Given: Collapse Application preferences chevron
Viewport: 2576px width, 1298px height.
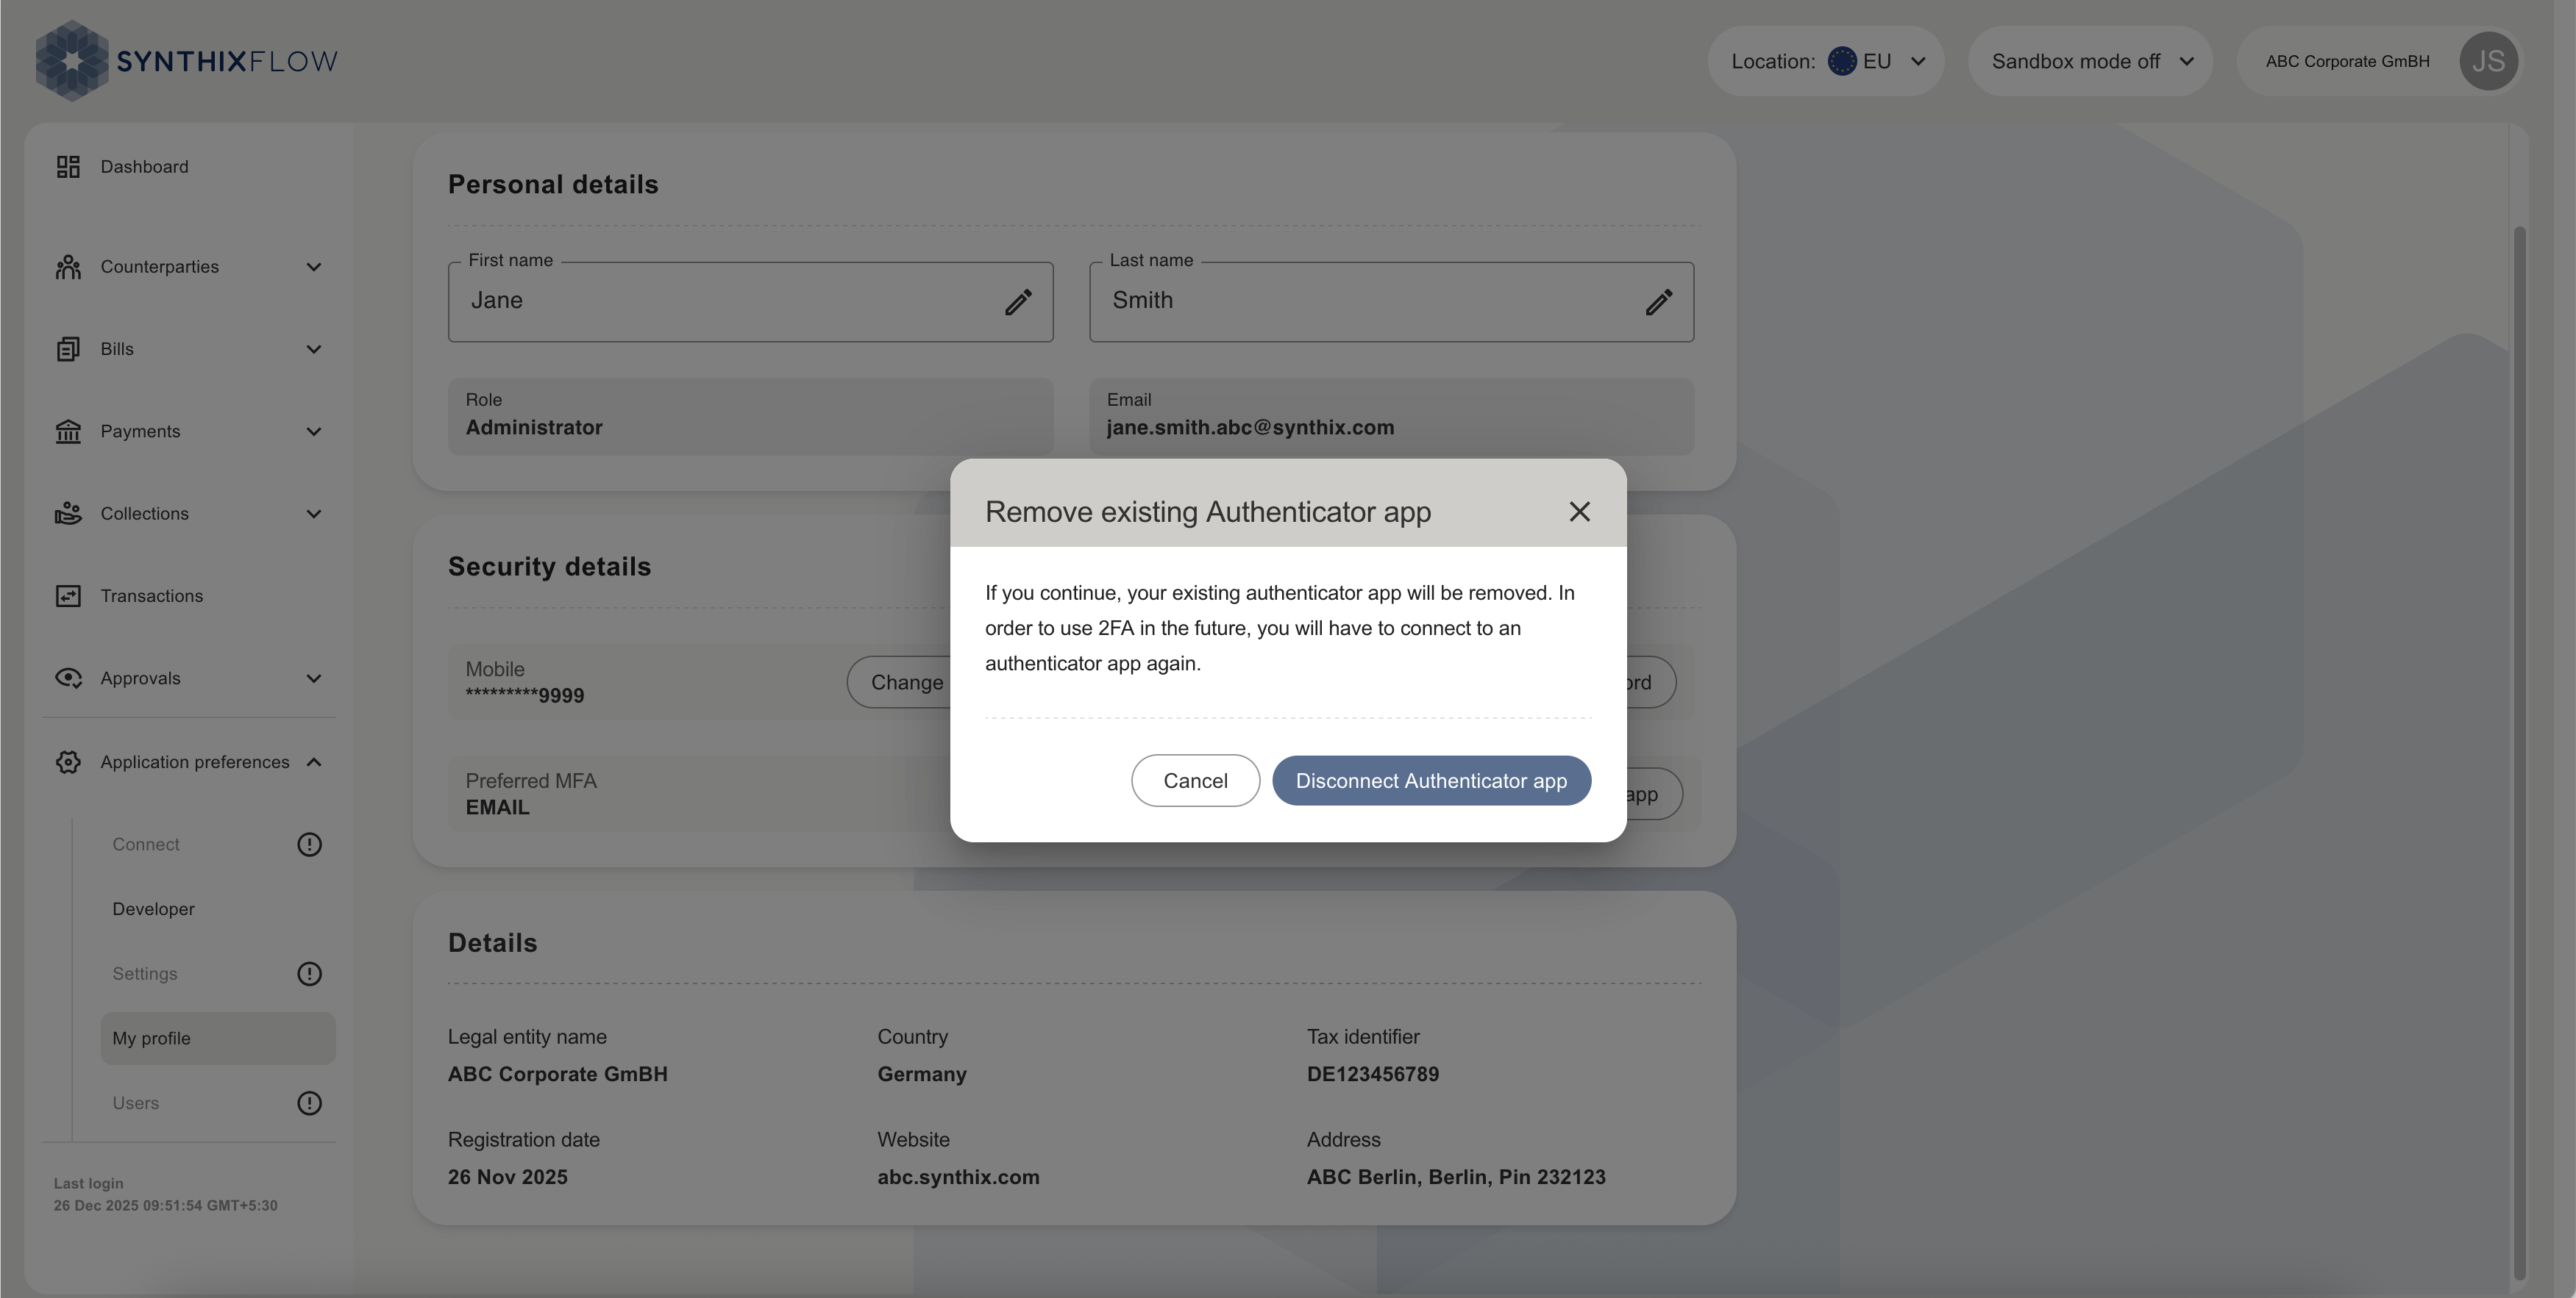Looking at the screenshot, I should pos(314,762).
